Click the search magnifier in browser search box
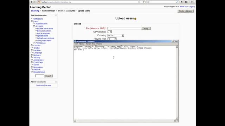Viewport: 225px width, 126px height. 177,2
